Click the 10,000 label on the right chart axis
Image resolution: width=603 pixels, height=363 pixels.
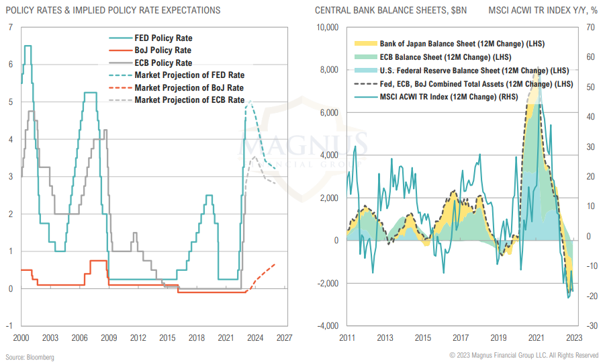click(326, 28)
